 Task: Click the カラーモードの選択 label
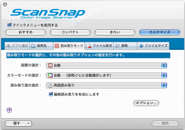24,75
